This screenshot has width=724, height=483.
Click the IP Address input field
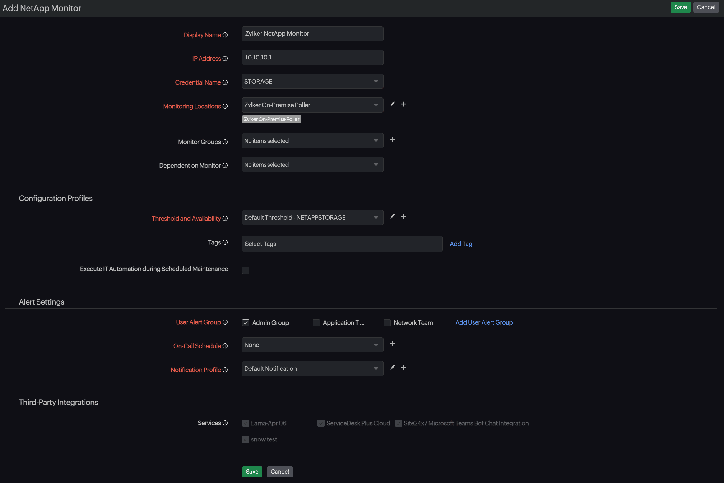pos(312,57)
